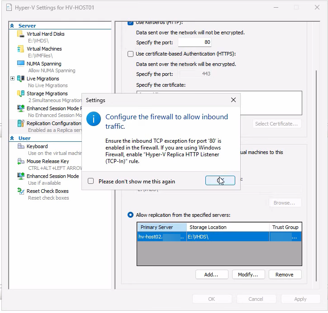Click the blue information icon in the dialog

coord(94,119)
